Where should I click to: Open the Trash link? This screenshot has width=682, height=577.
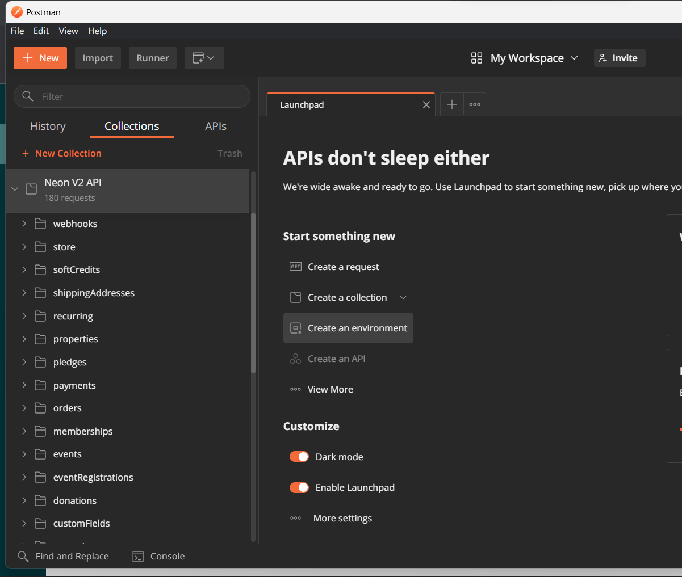click(230, 153)
